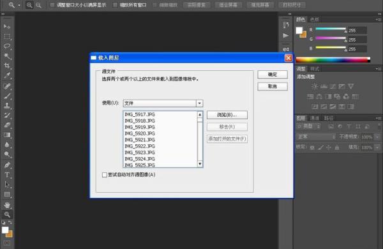Switch to the 色板 swatches tab
Viewport: 383px width, 249px height.
click(x=315, y=20)
